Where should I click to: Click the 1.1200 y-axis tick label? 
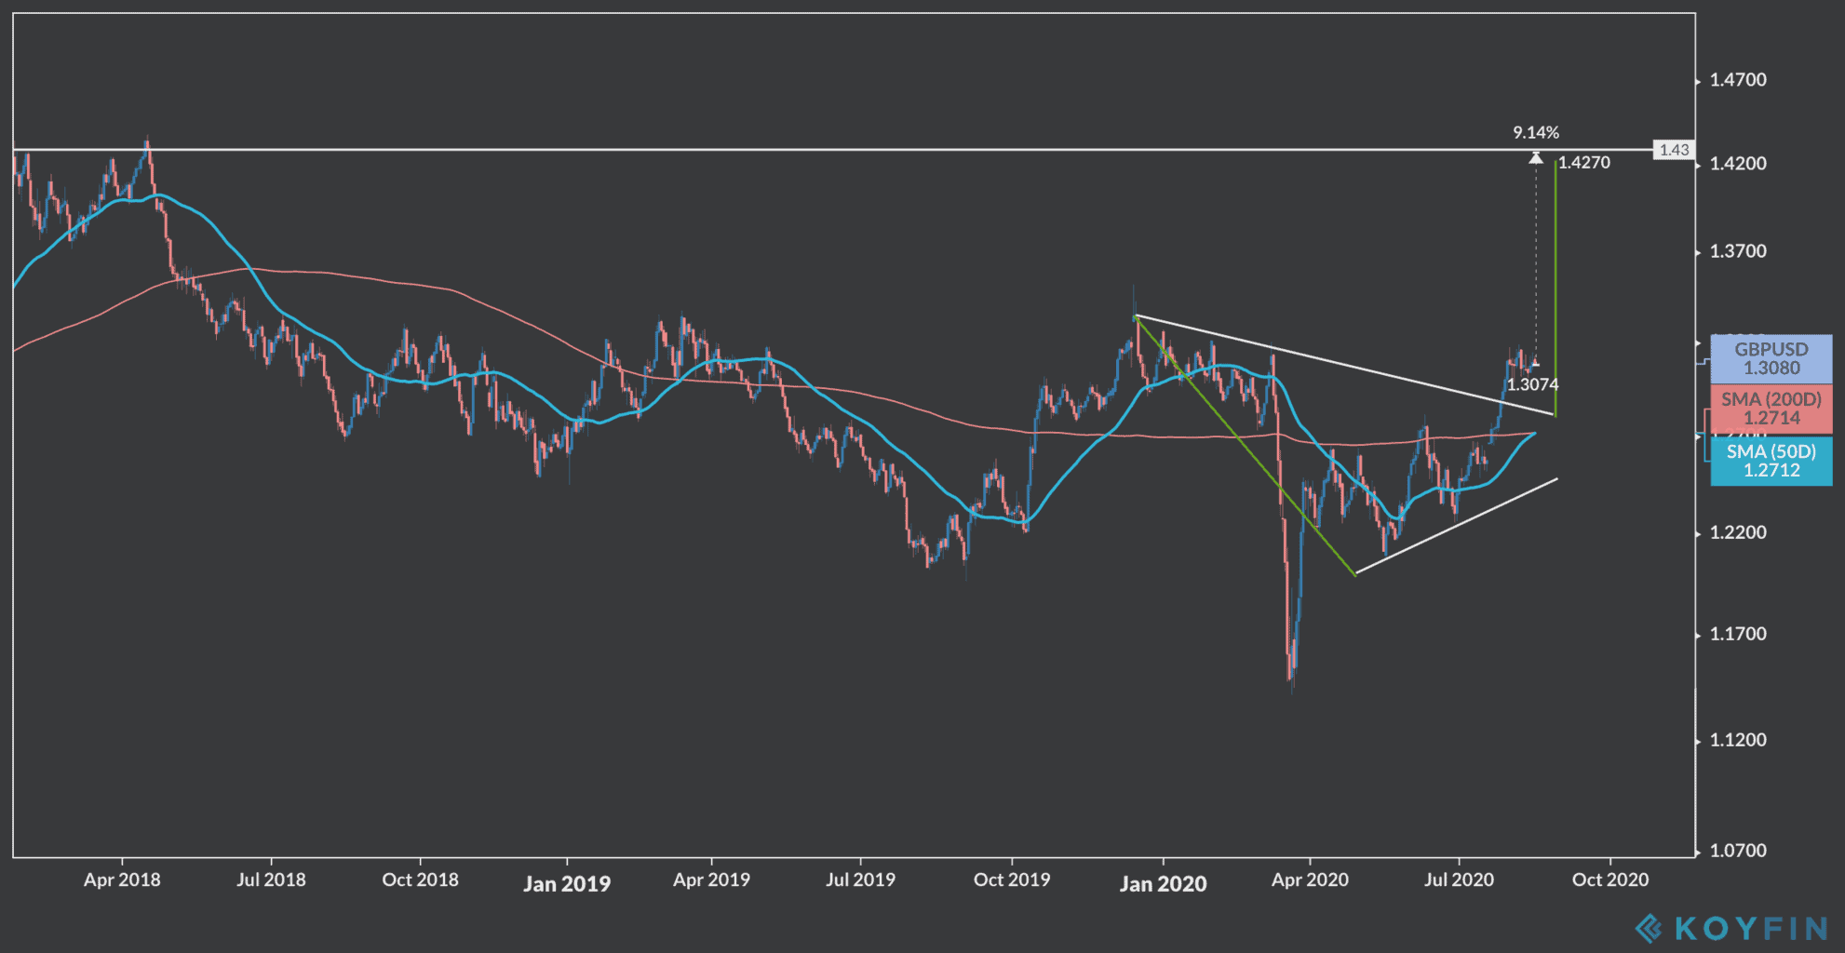[1738, 740]
